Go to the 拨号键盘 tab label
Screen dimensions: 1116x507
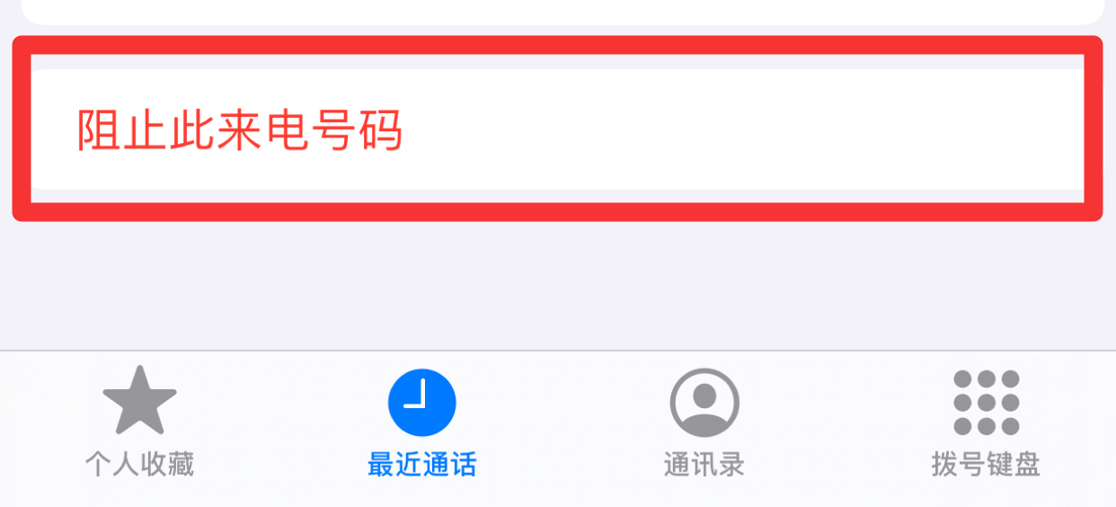point(987,465)
